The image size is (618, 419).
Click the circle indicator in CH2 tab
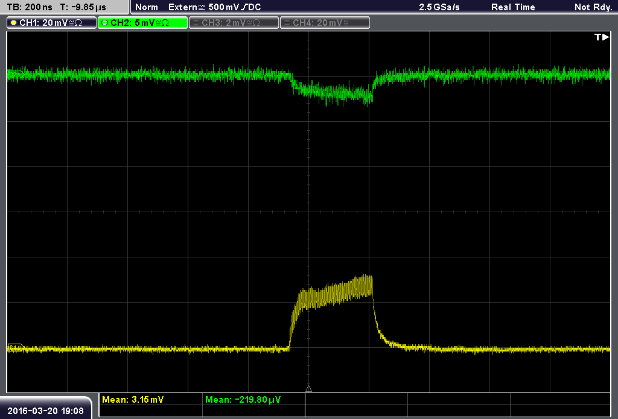[105, 23]
